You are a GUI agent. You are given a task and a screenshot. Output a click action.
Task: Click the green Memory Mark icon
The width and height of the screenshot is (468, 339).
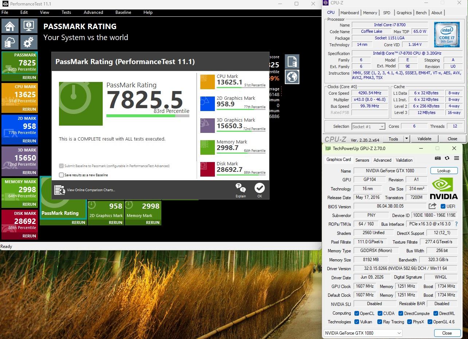pos(208,147)
